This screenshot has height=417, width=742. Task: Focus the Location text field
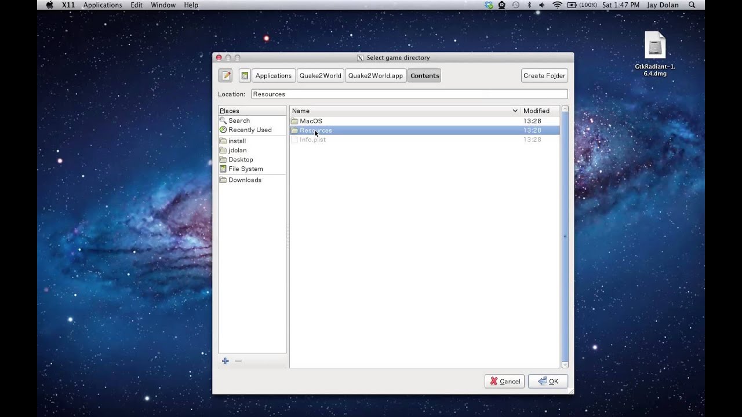pyautogui.click(x=409, y=94)
